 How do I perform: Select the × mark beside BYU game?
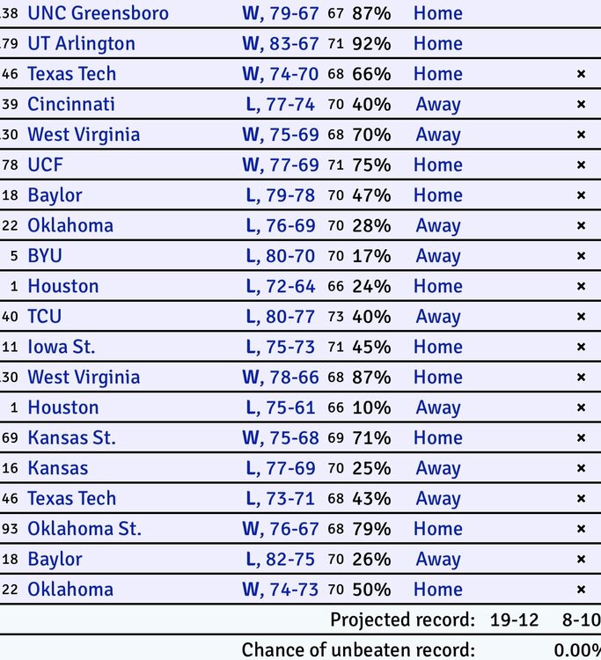point(581,256)
